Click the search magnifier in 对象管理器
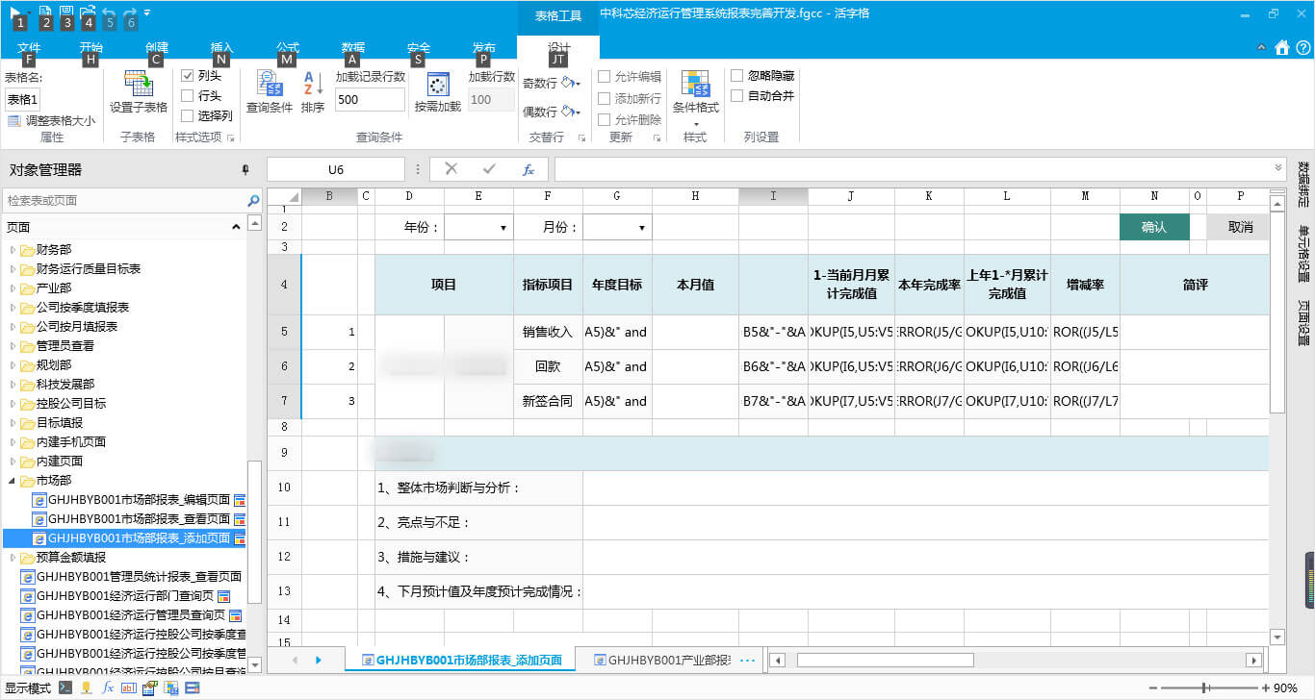 (x=254, y=201)
